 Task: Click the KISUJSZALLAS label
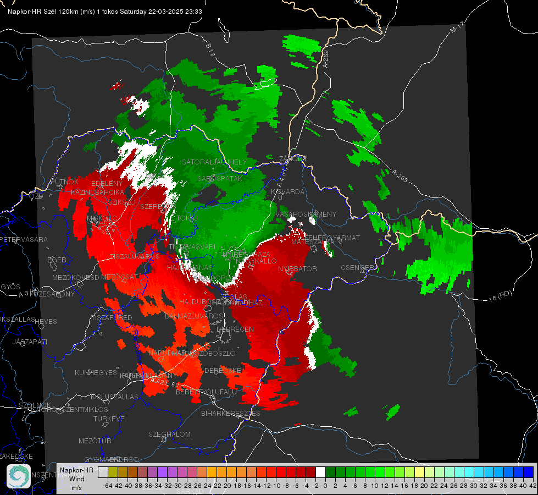pyautogui.click(x=114, y=397)
